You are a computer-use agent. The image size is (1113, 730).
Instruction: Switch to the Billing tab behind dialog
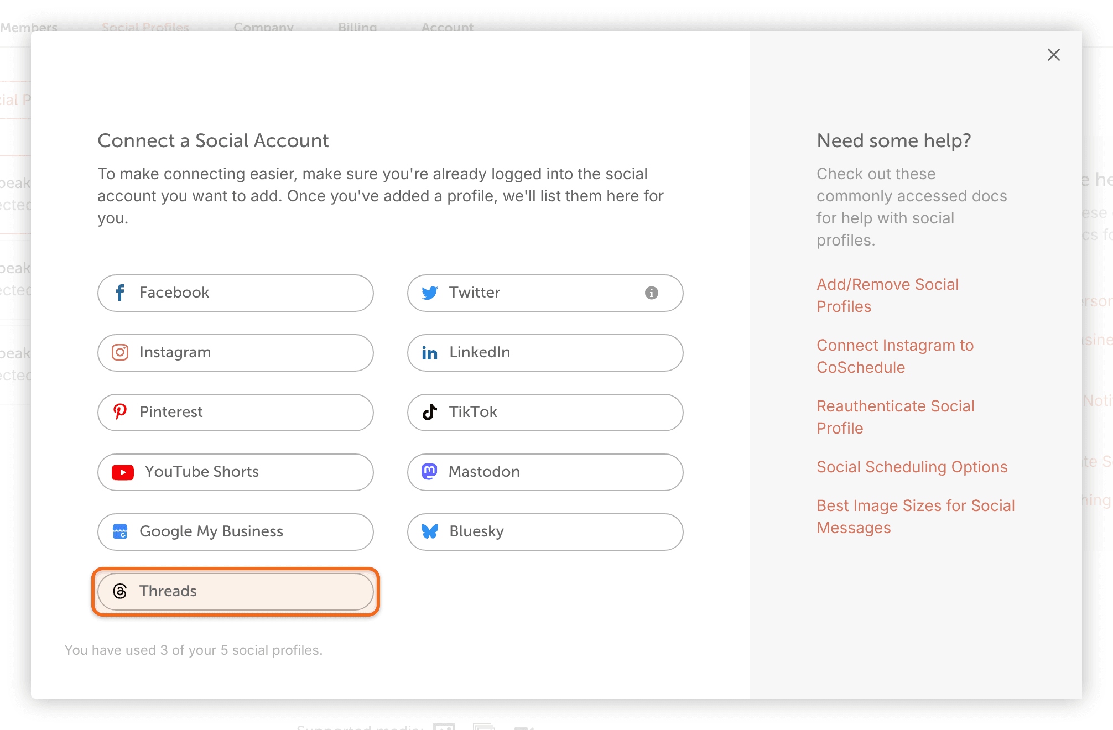pos(357,27)
